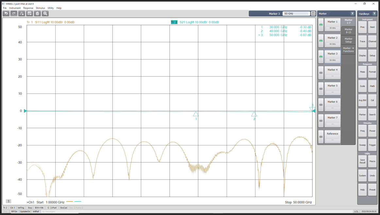380x215 pixels.
Task: Click the RFOn status bar entry
Action: tap(14, 211)
